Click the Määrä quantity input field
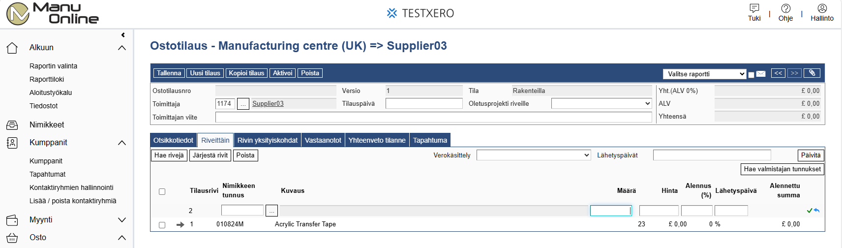This screenshot has width=842, height=248. [610, 211]
